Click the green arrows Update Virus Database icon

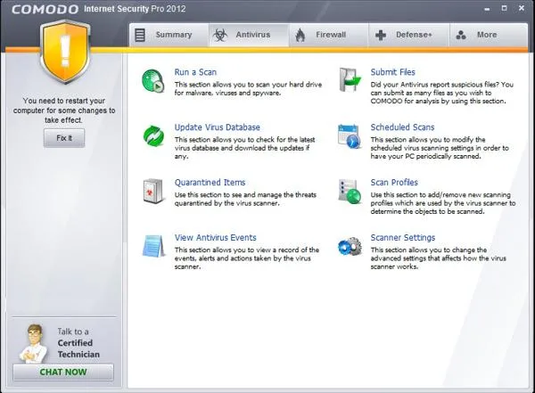pyautogui.click(x=153, y=135)
